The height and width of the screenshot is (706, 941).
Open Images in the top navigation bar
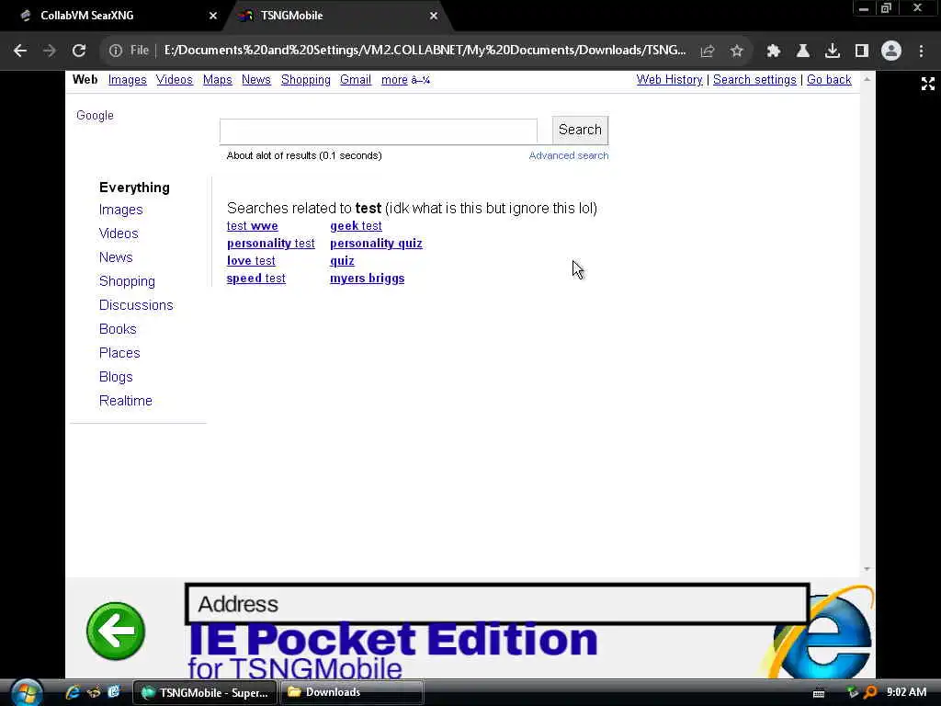click(x=127, y=80)
